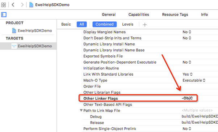Select the EweiHelpSDKDemo target app icon
The image size is (218, 132).
[14, 46]
